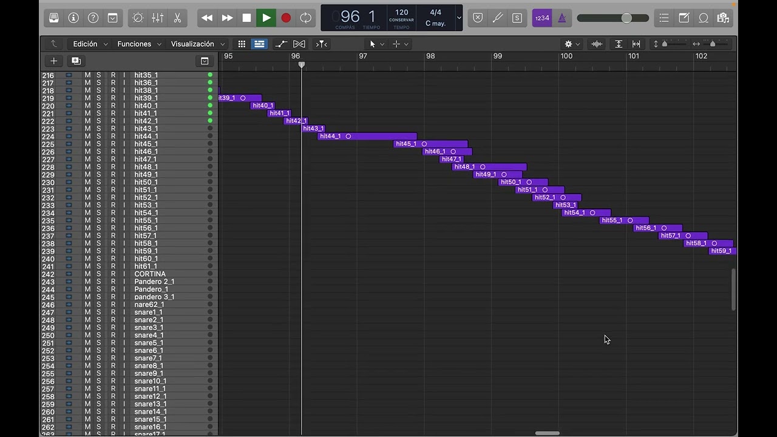Click the green Play button
Image resolution: width=777 pixels, height=437 pixels.
point(266,18)
